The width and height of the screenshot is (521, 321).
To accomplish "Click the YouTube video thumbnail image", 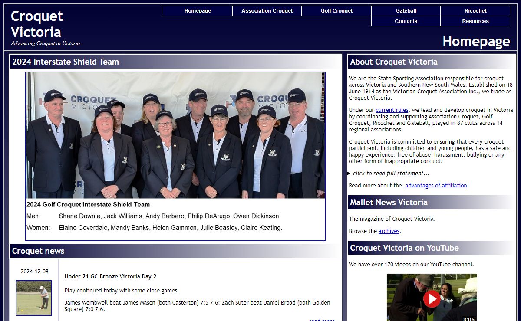I will [x=432, y=297].
